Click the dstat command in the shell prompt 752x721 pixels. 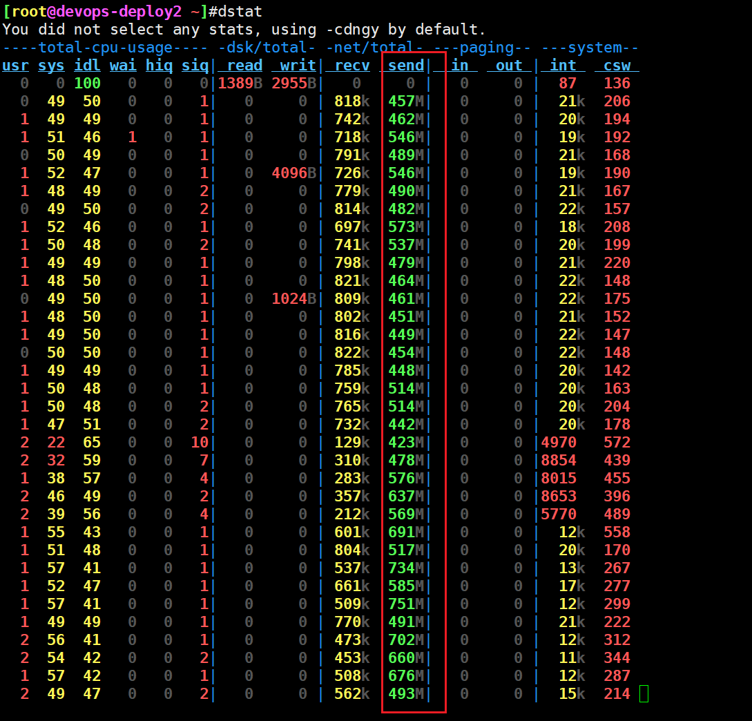tap(240, 11)
